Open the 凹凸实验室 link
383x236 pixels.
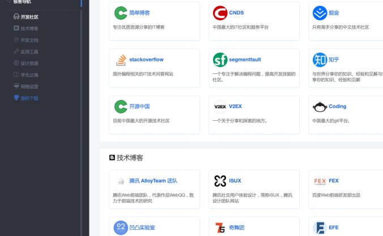142,228
